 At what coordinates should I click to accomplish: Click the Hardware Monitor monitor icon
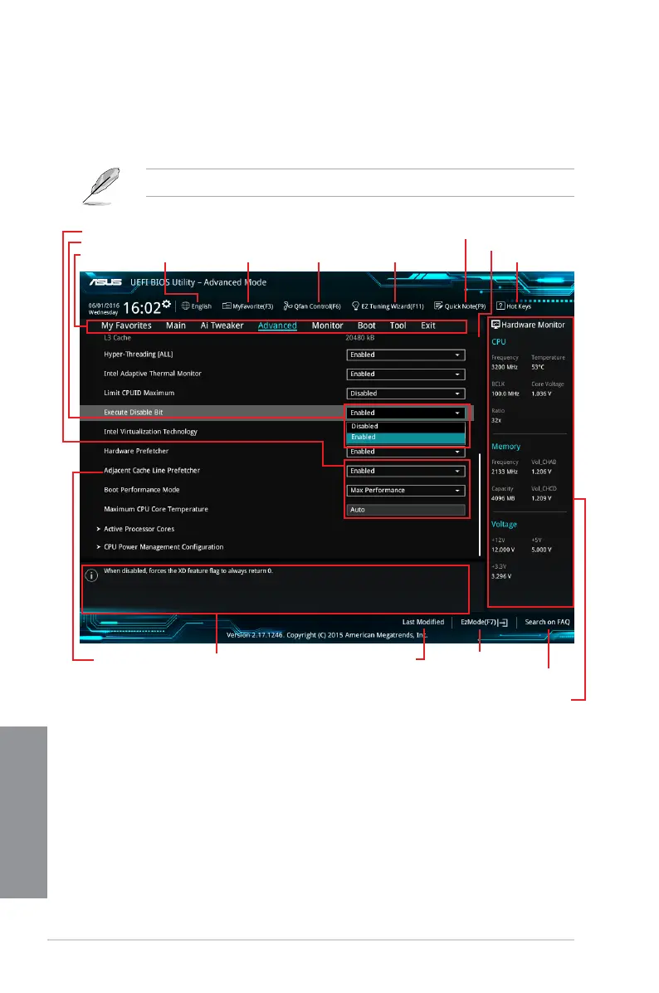click(x=495, y=325)
